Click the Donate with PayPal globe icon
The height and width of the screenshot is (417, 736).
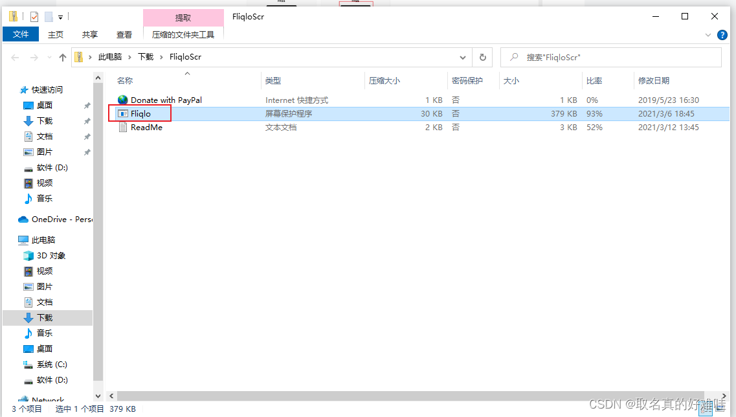122,100
